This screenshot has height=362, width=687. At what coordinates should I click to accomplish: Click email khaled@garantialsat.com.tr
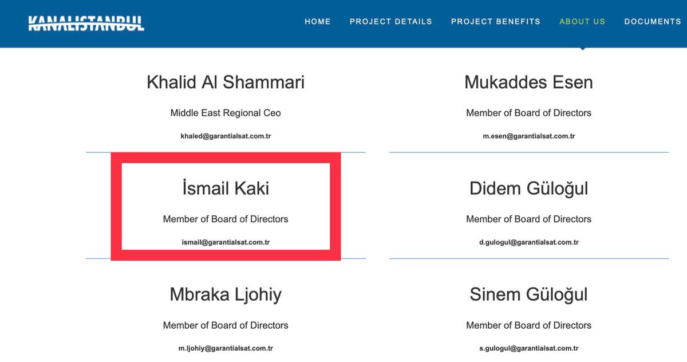click(x=226, y=136)
